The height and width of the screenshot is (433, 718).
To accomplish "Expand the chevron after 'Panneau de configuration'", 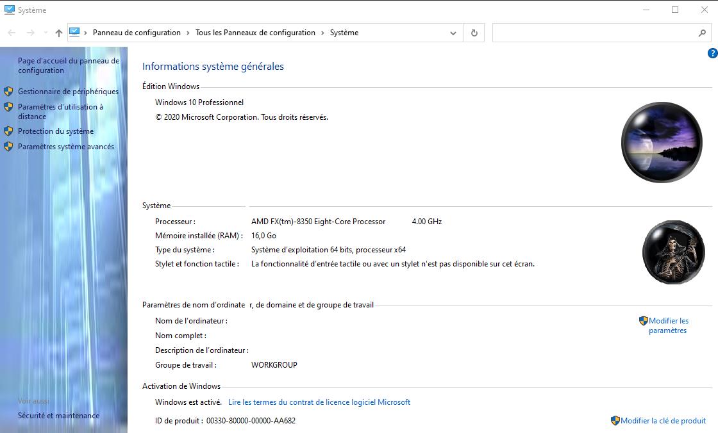I will [188, 33].
